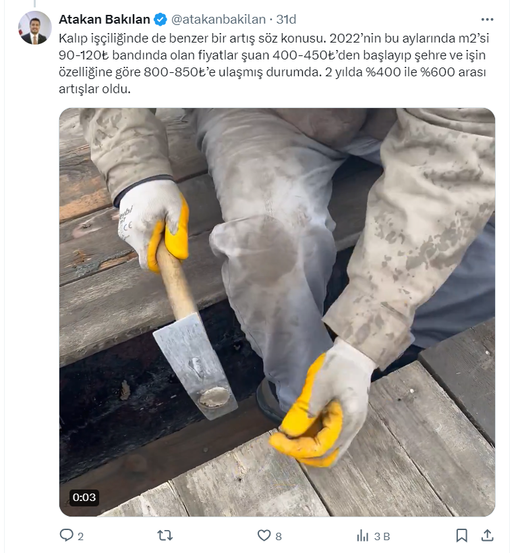Visit the @atakanbakilan handle link
This screenshot has height=553, width=520.
pyautogui.click(x=219, y=20)
